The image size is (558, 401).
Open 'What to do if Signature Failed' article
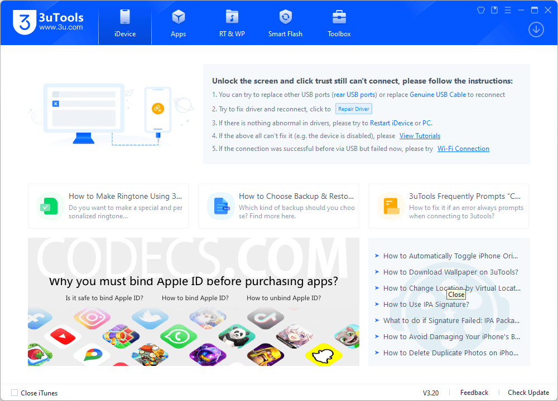[x=450, y=320]
